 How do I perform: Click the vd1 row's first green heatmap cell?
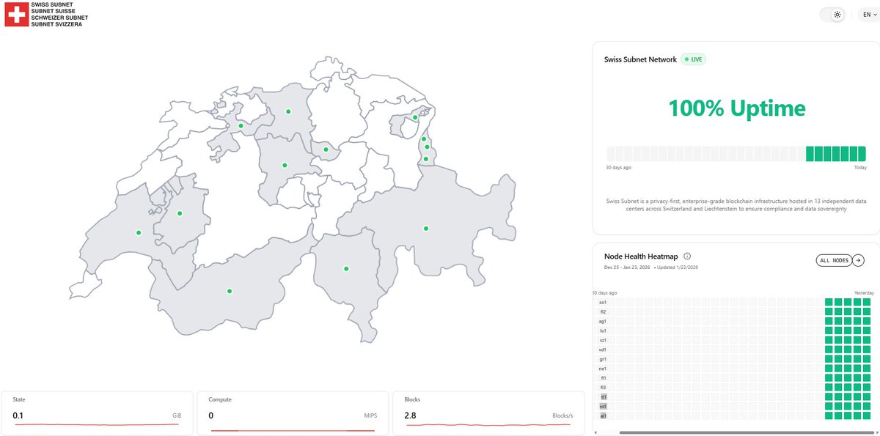click(x=829, y=350)
